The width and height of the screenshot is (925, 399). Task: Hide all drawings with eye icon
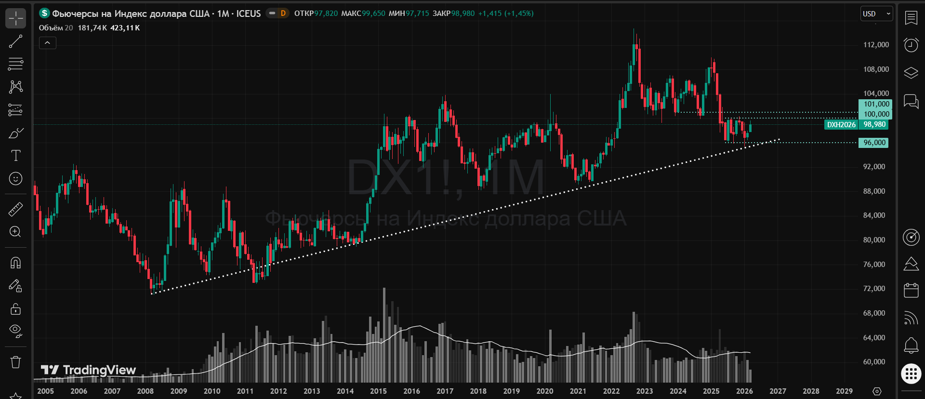pos(16,331)
